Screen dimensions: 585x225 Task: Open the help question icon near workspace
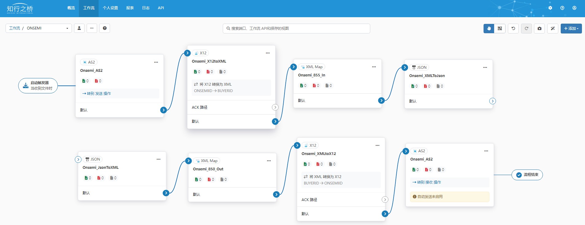pyautogui.click(x=105, y=28)
